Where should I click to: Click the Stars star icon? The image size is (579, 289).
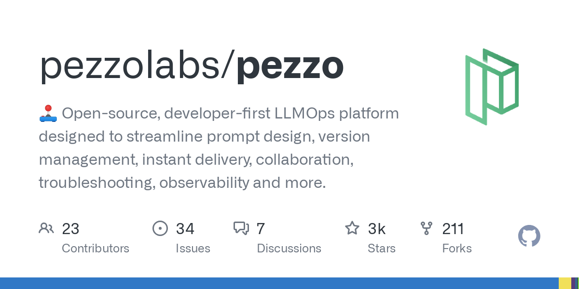352,228
